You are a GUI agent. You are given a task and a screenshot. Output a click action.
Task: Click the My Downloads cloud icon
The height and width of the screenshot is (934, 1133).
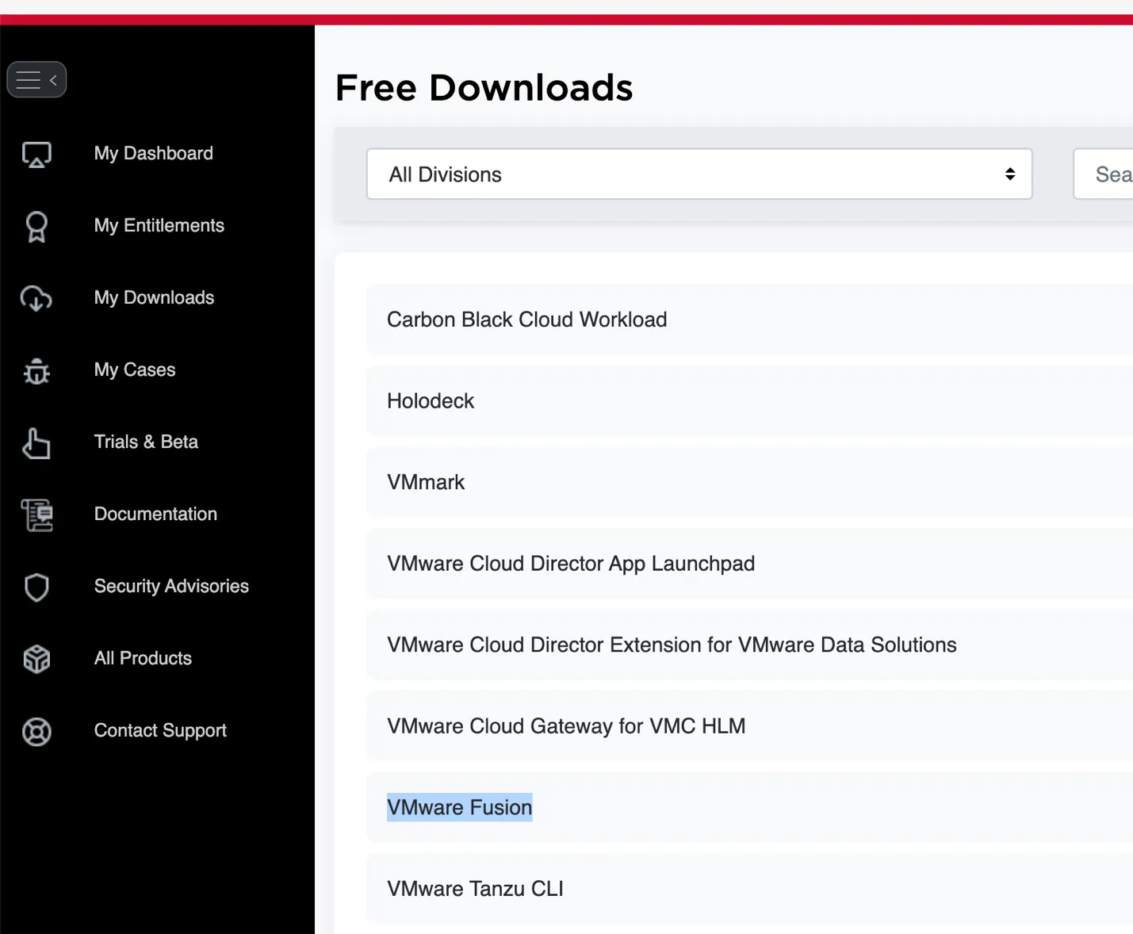tap(36, 298)
